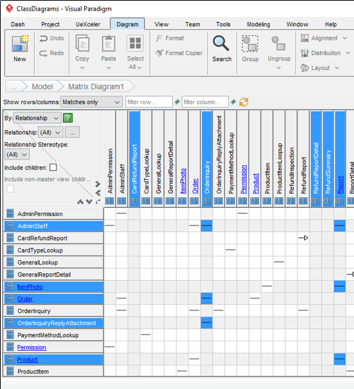Image resolution: width=354 pixels, height=389 pixels.
Task: Toggle the Include children checkbox
Action: [x=53, y=168]
